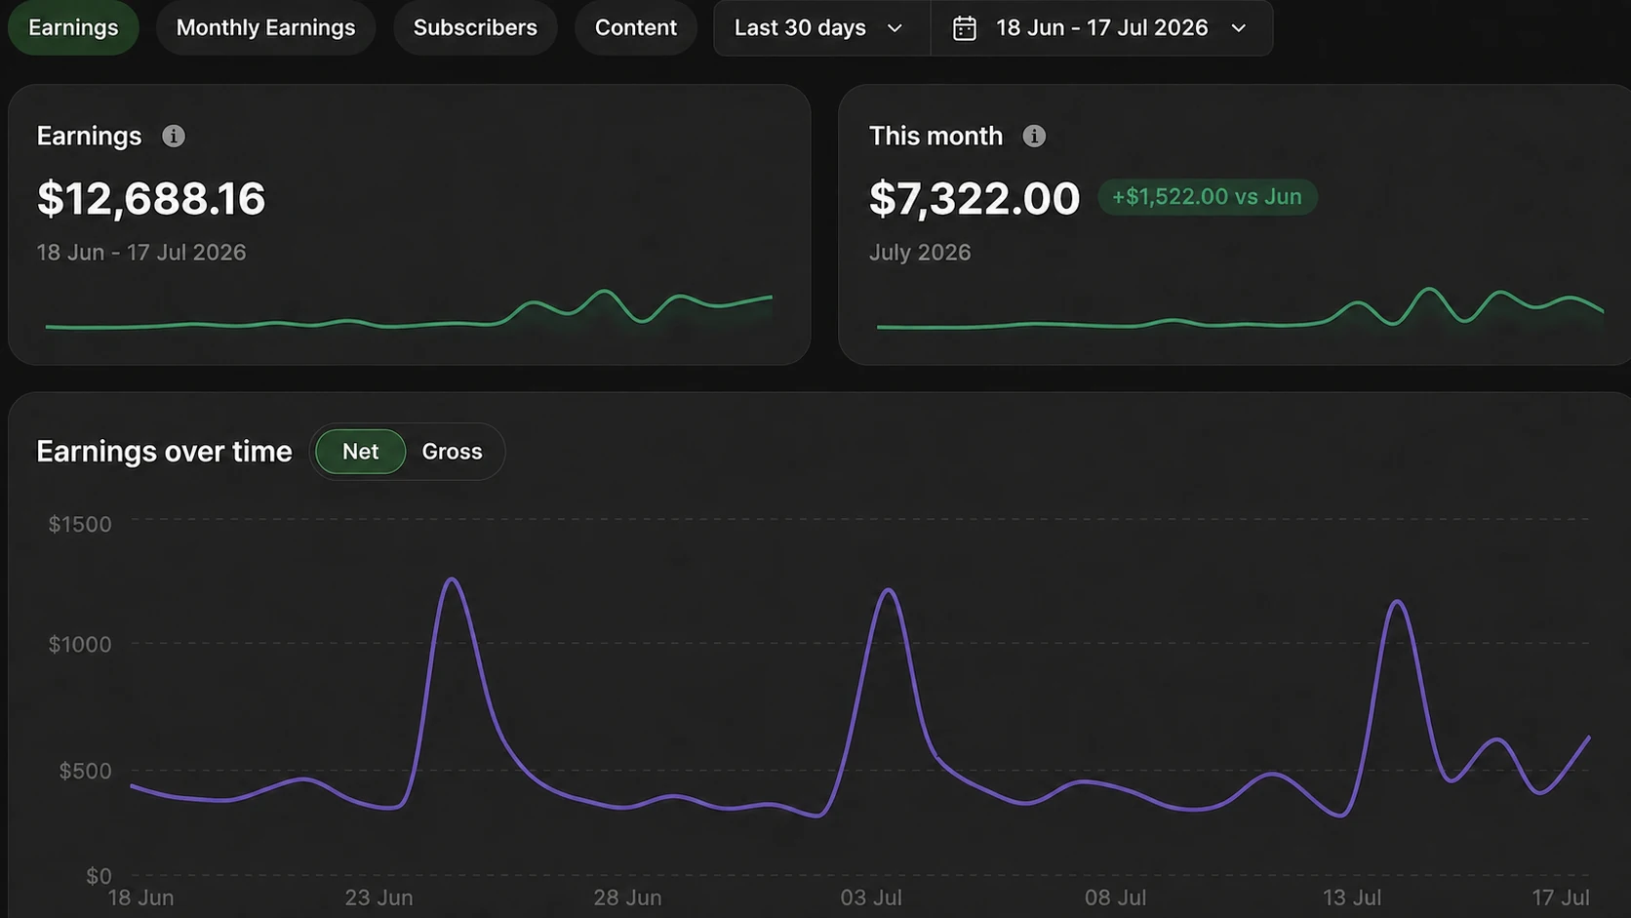This screenshot has width=1631, height=918.
Task: Click the first earnings peak after 23 Jun
Action: [x=452, y=580]
